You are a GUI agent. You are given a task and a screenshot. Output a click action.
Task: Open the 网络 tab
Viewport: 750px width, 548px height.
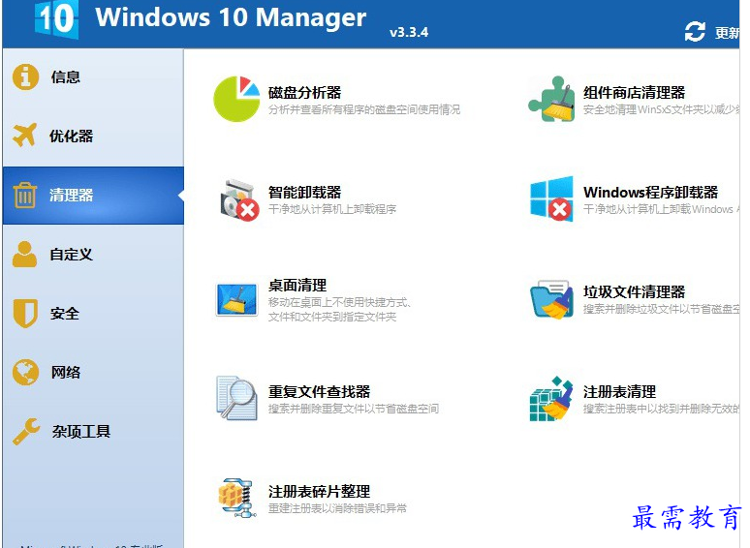[x=93, y=373]
